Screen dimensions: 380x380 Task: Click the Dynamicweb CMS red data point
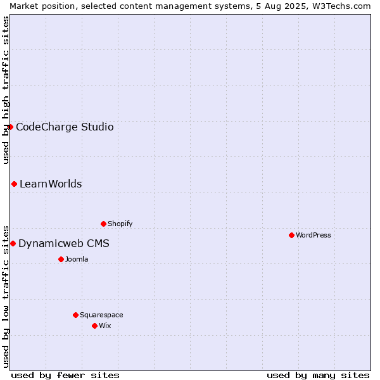(13, 244)
